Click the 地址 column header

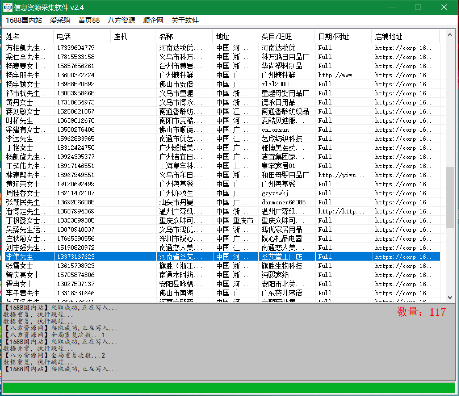[x=235, y=36]
